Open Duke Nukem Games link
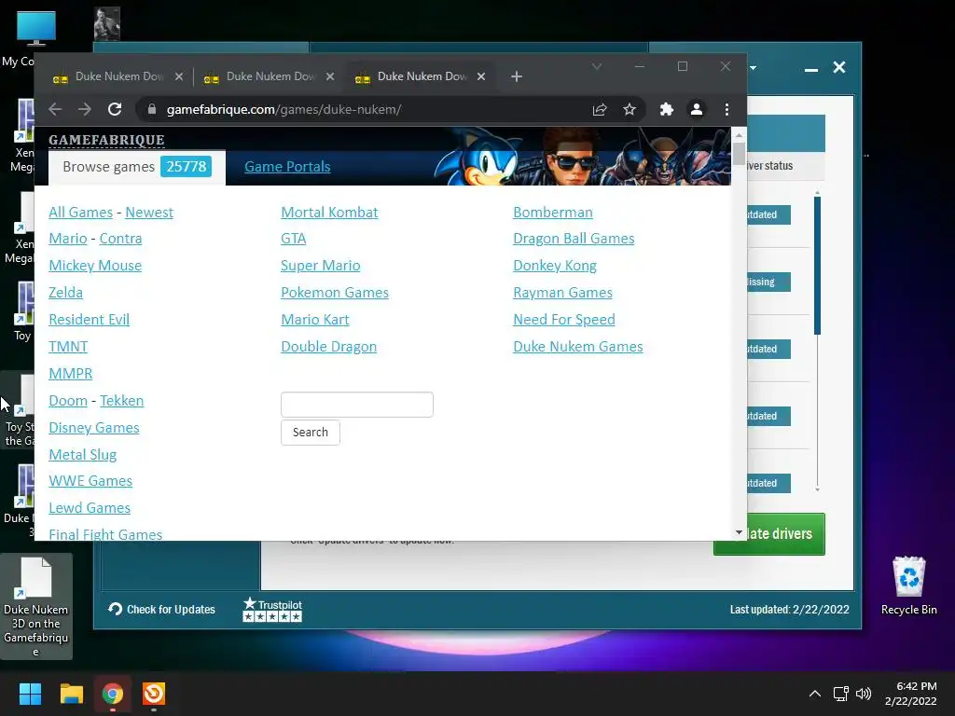Viewport: 955px width, 716px height. click(x=578, y=347)
